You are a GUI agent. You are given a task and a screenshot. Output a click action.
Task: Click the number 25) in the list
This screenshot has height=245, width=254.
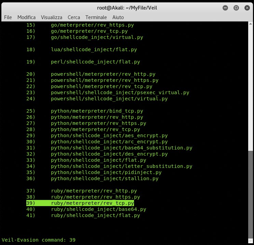31,111
